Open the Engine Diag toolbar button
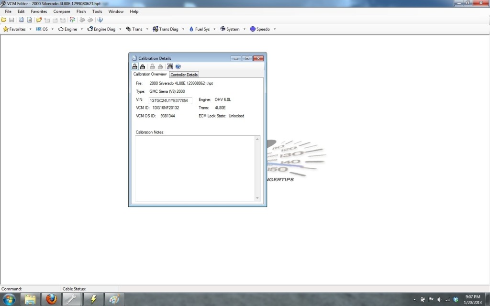This screenshot has height=306, width=490. click(101, 29)
